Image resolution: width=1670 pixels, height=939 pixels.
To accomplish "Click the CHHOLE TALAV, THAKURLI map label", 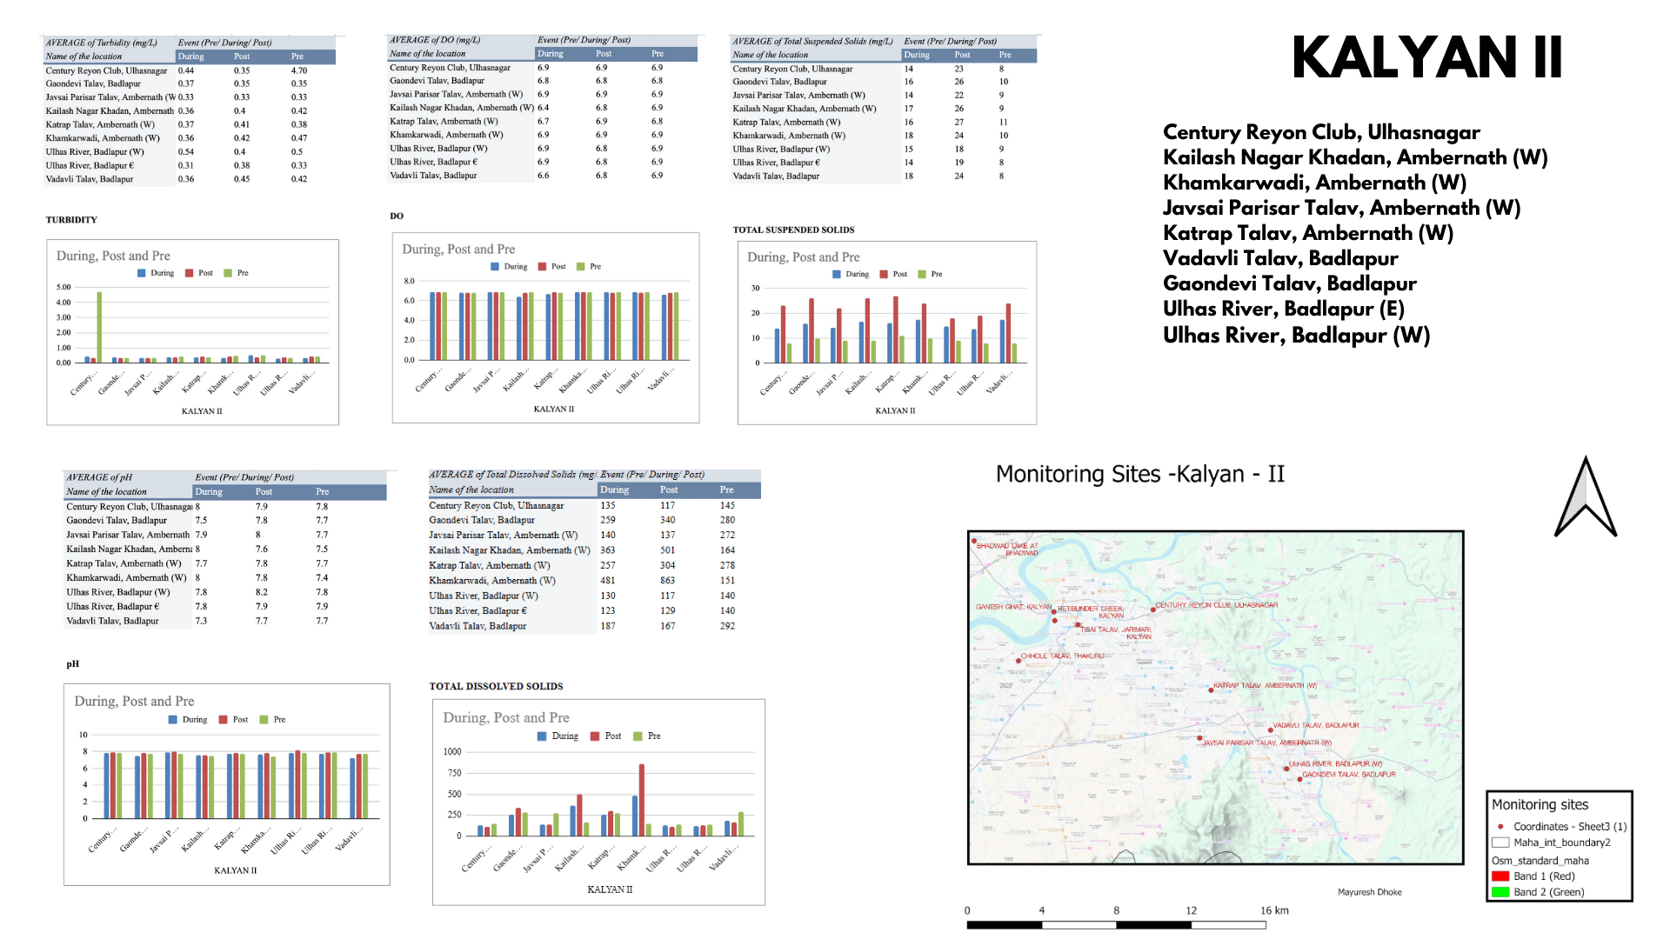I will [1062, 656].
